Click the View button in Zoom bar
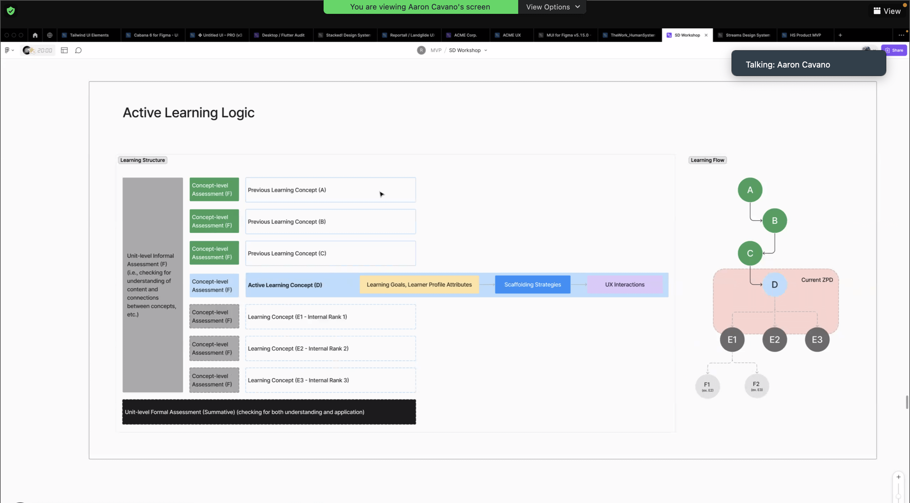Screen dimensions: 910x503 (x=887, y=11)
